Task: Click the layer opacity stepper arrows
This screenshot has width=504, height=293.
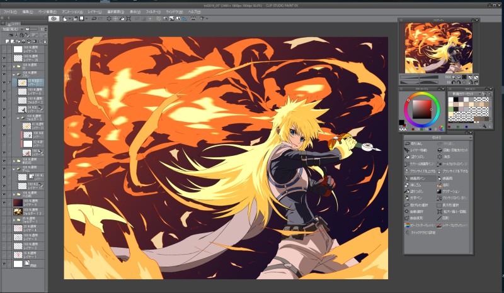Action: pyautogui.click(x=45, y=29)
